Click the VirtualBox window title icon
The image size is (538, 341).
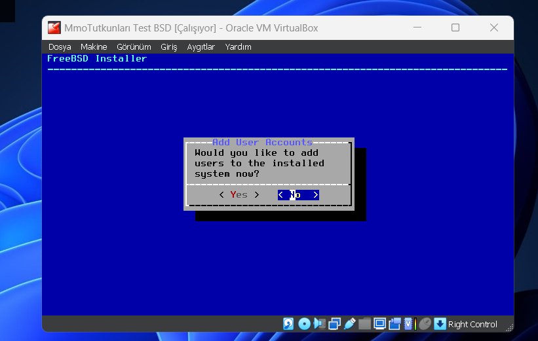(54, 27)
